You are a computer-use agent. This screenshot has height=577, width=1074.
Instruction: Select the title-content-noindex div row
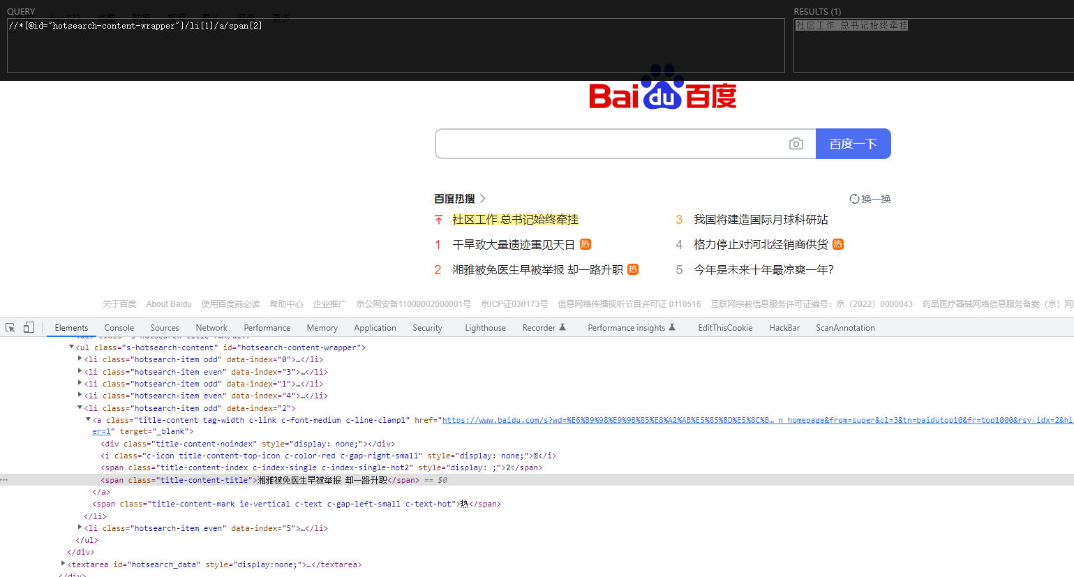[248, 444]
